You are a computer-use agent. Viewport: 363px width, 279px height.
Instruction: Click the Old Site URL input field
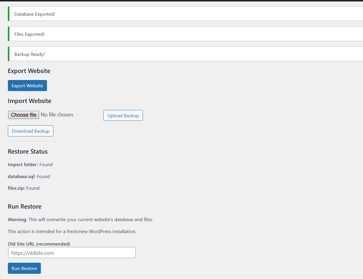pos(71,253)
